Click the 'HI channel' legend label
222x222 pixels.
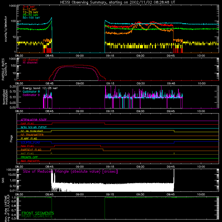(30, 63)
